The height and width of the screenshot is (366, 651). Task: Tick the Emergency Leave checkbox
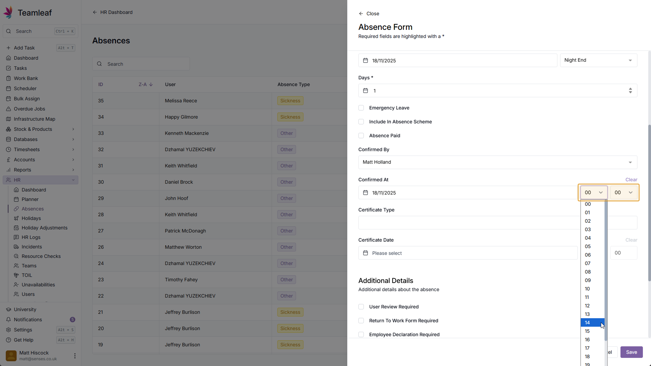pos(361,108)
